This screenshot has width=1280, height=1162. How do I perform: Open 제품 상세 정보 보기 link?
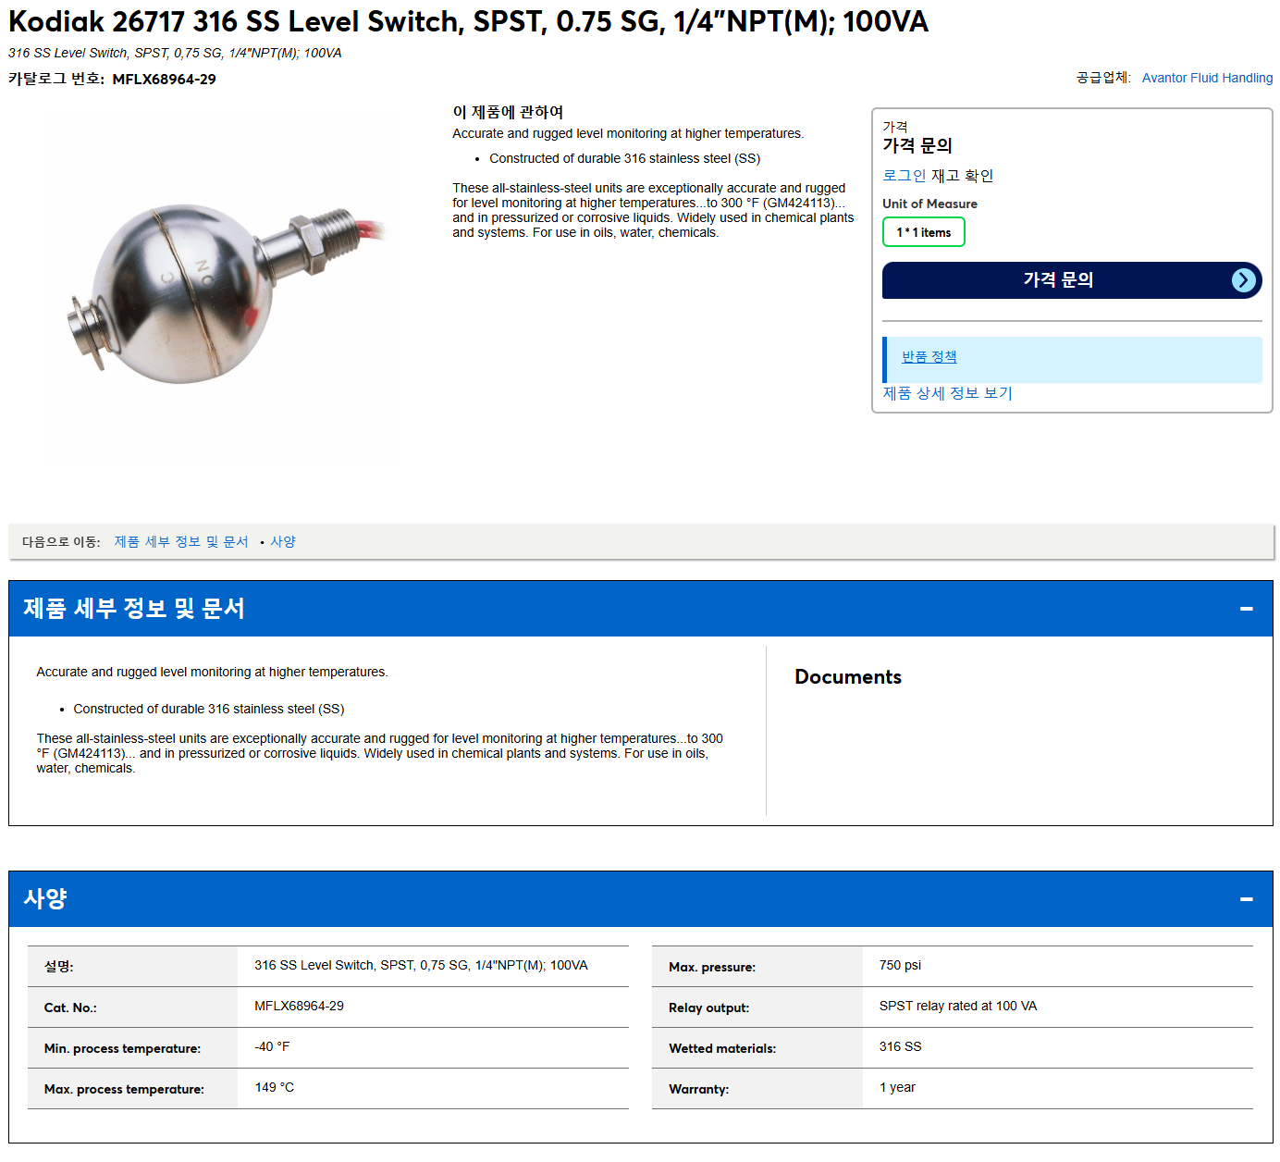[947, 393]
